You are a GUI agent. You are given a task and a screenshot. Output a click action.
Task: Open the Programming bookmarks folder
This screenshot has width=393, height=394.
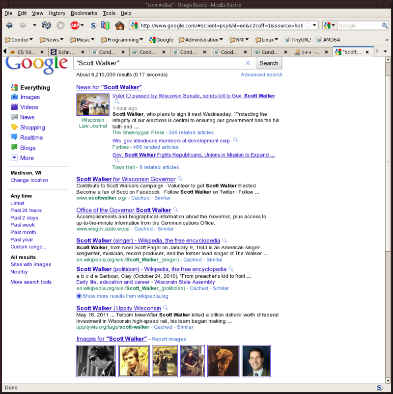(122, 40)
